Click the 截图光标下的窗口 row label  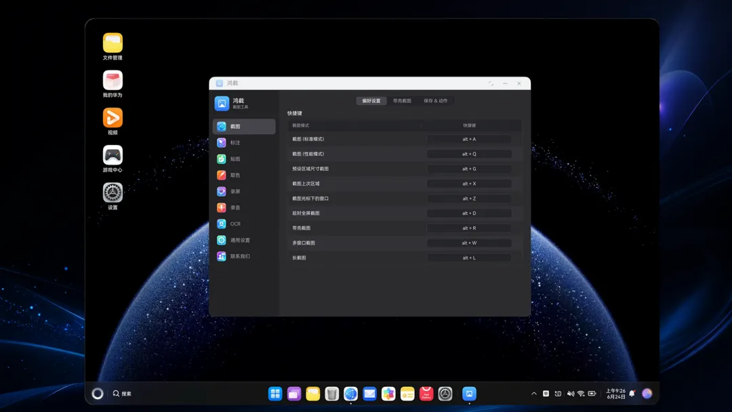(x=310, y=199)
